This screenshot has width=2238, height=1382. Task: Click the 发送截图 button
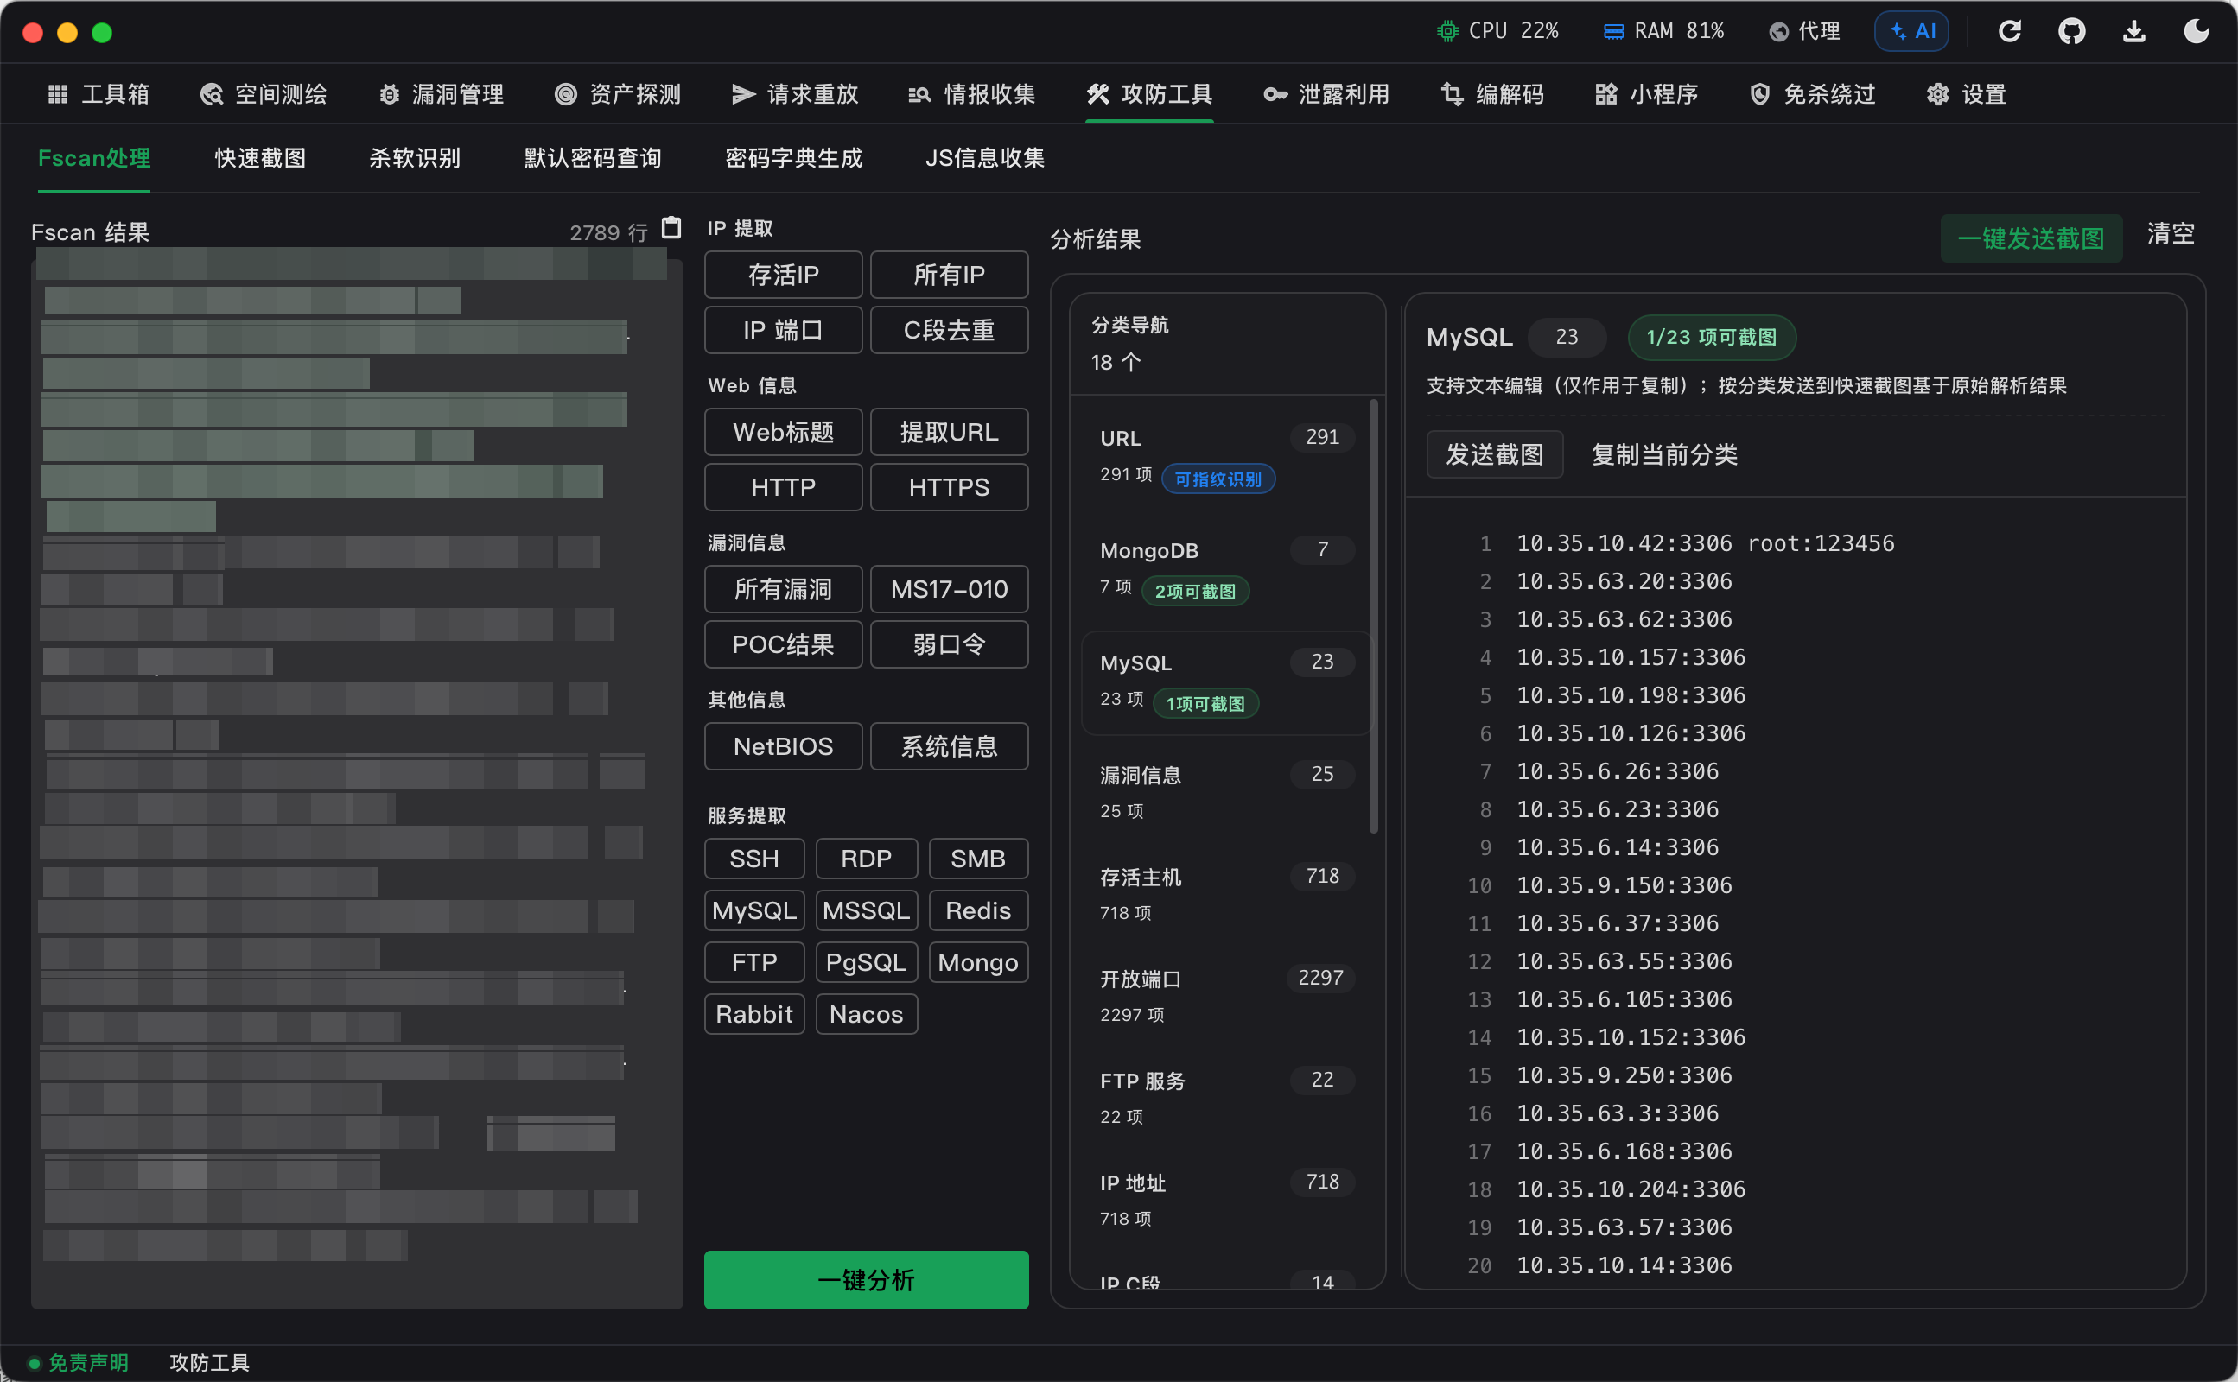click(x=1495, y=454)
